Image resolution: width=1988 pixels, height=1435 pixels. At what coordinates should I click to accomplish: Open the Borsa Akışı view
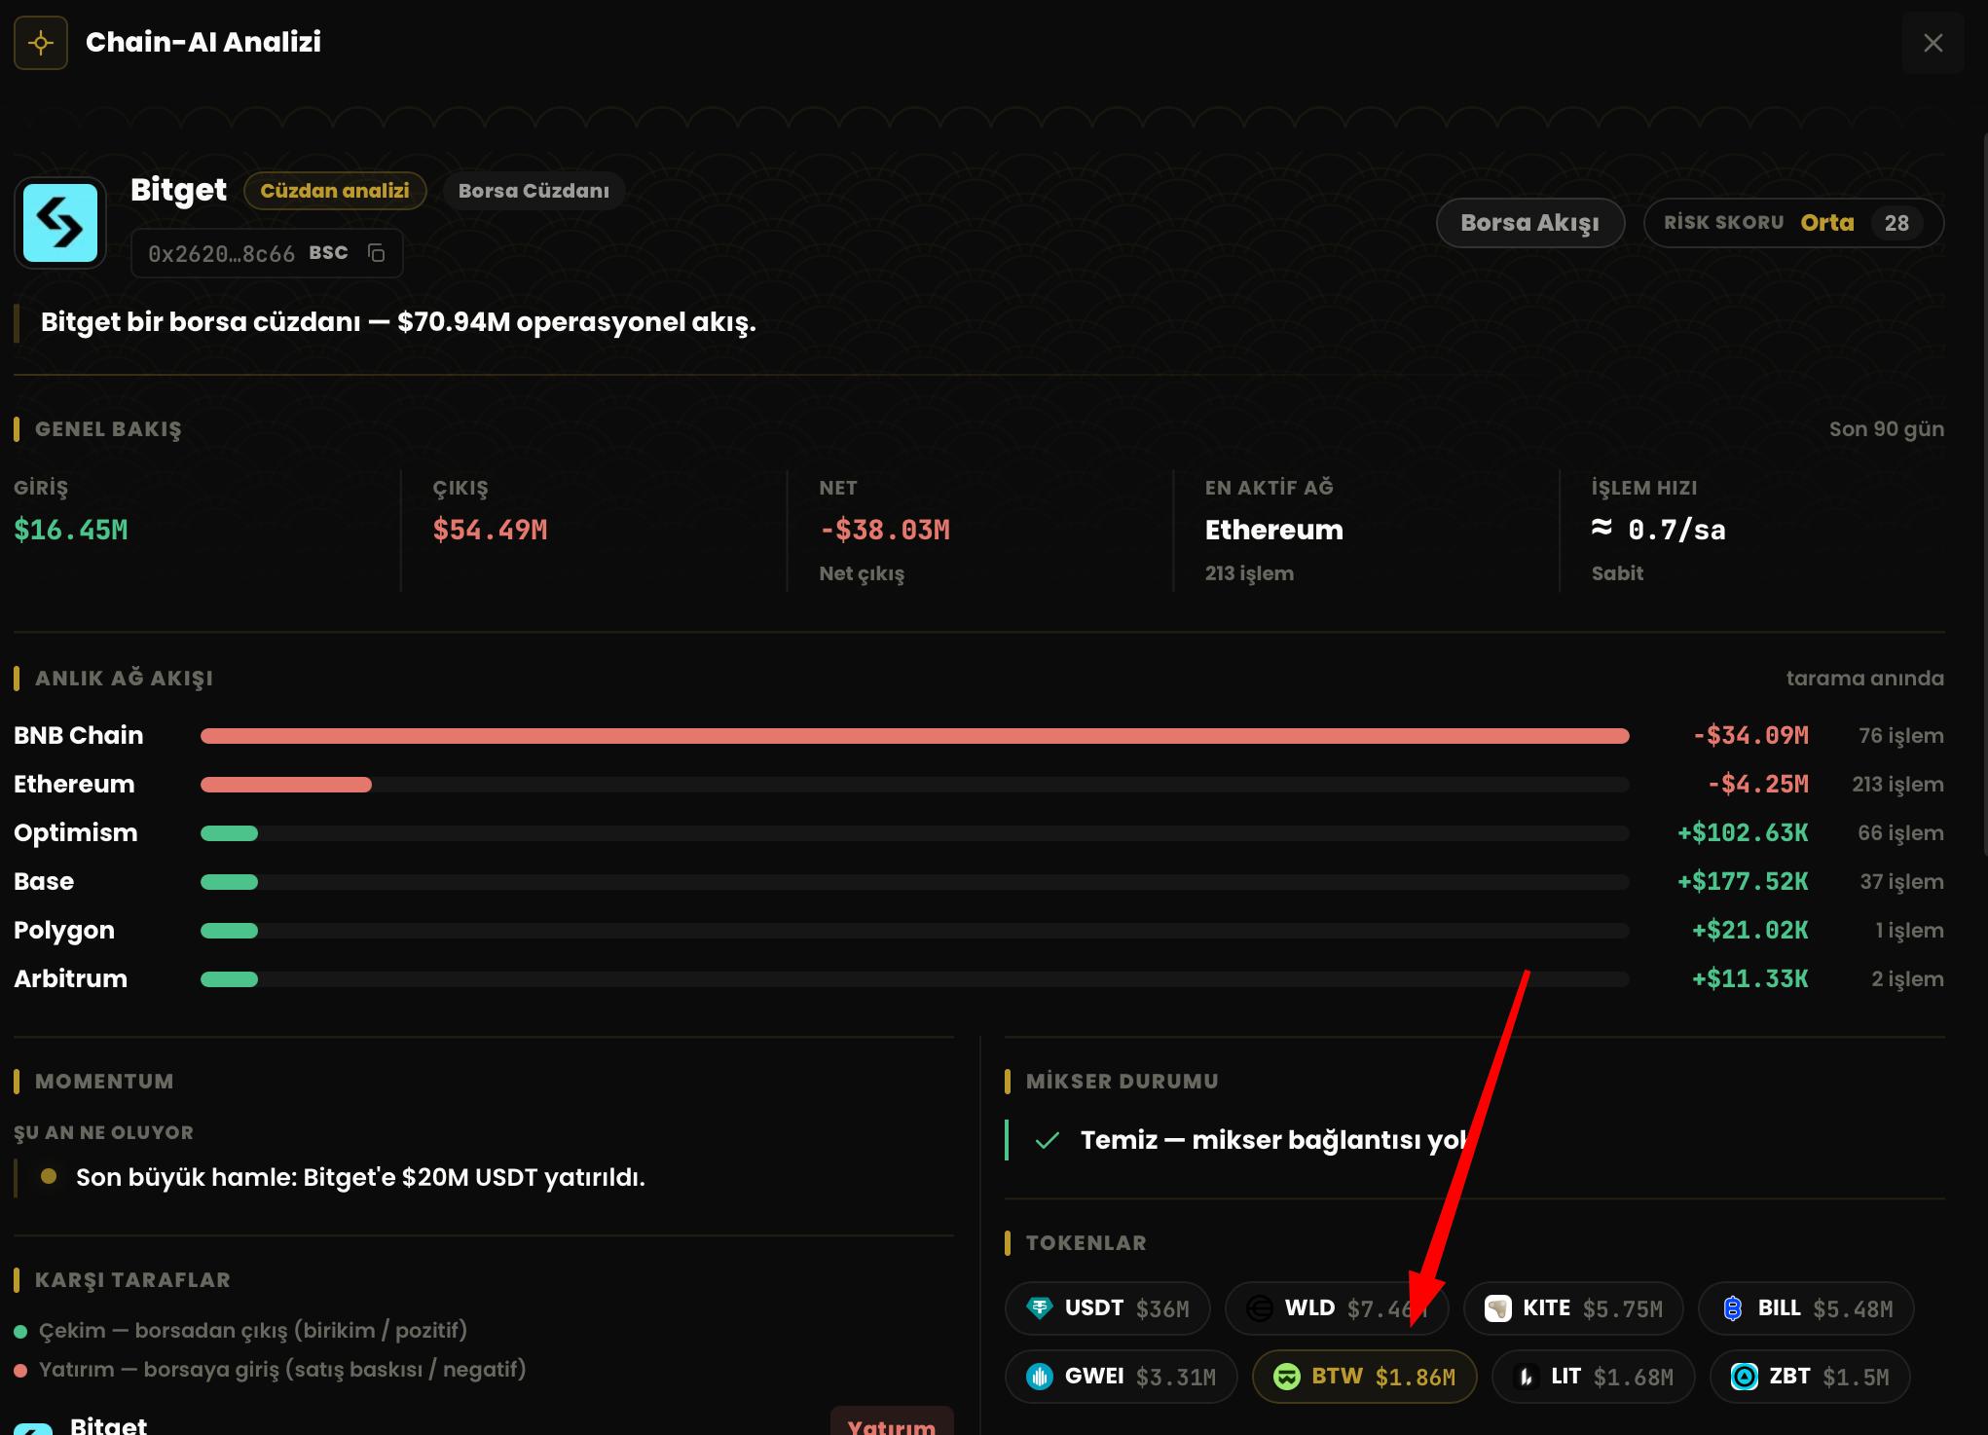tap(1530, 223)
